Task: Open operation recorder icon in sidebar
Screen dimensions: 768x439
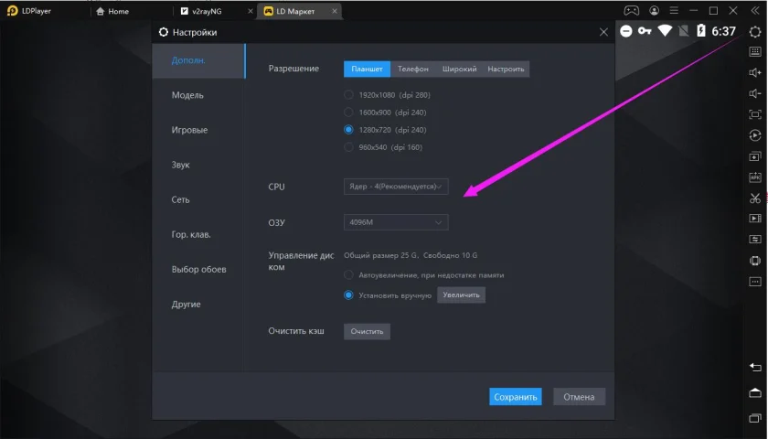Action: [x=755, y=135]
